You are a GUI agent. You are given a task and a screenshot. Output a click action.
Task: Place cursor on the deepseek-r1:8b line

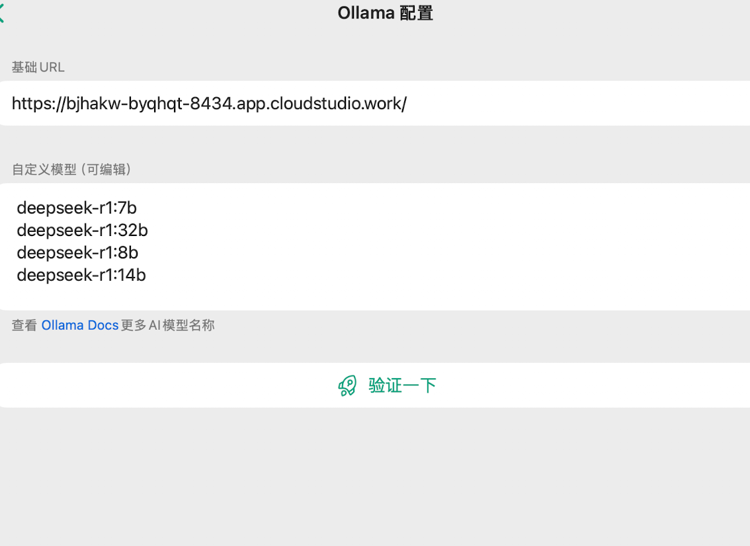pyautogui.click(x=77, y=253)
